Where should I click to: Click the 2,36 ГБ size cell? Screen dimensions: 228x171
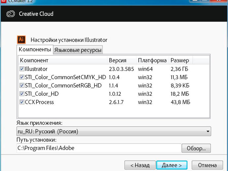179,69
